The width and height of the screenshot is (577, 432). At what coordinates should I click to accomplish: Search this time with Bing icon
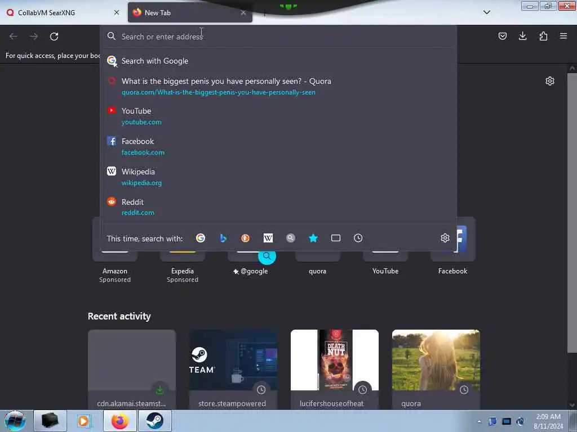pos(223,238)
